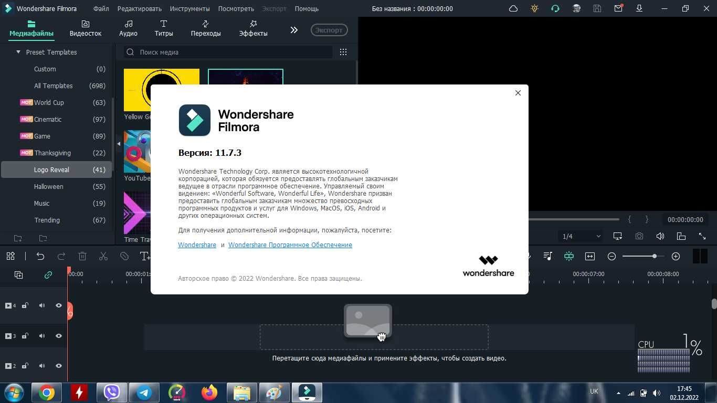Click the redo arrow in timeline toolbar
The height and width of the screenshot is (403, 717).
61,256
